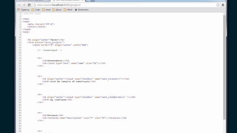Open the Софт bookmarks folder
Screen dimensions: 237x133
coord(36,10)
